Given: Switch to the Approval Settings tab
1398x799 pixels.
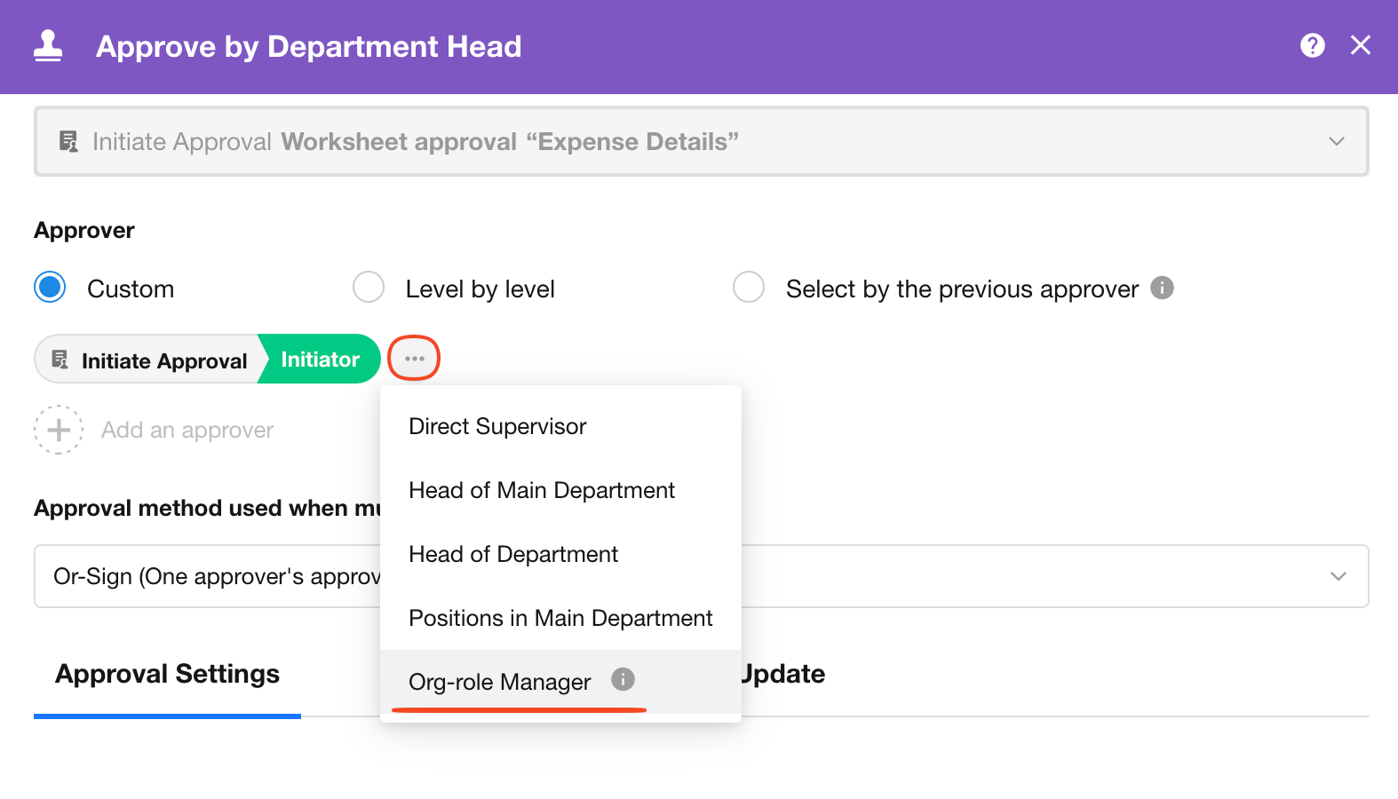Looking at the screenshot, I should click(167, 675).
